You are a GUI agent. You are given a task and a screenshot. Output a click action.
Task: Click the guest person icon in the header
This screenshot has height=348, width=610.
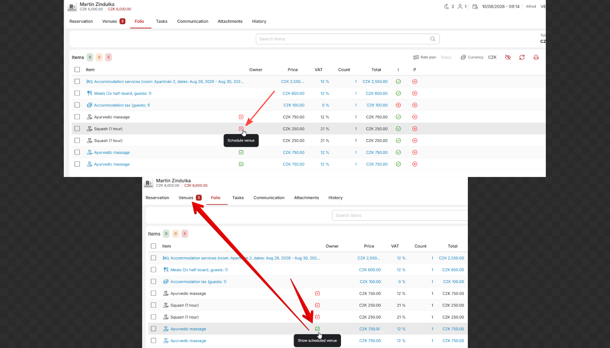(x=460, y=6)
